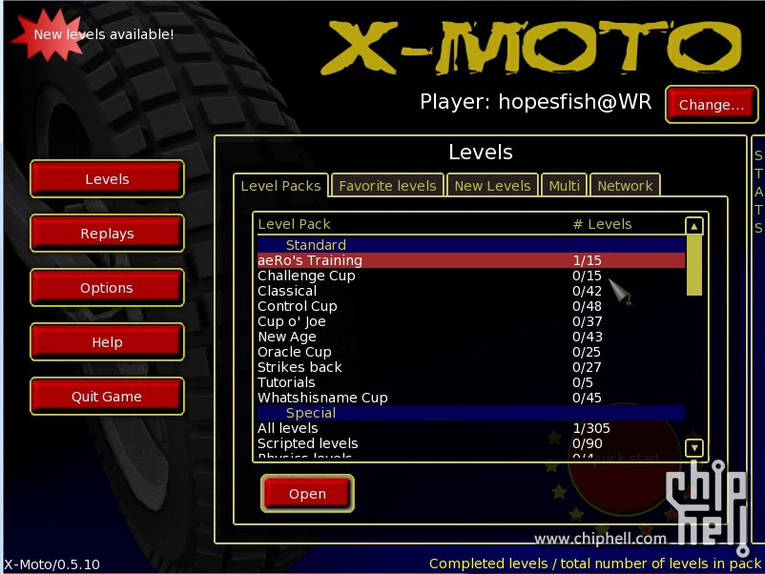This screenshot has height=574, width=765.
Task: Open the Replays menu button
Action: pyautogui.click(x=107, y=234)
